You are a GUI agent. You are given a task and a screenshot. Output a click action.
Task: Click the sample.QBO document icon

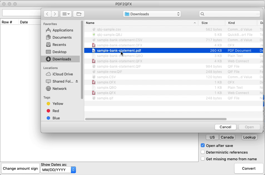click(x=94, y=88)
